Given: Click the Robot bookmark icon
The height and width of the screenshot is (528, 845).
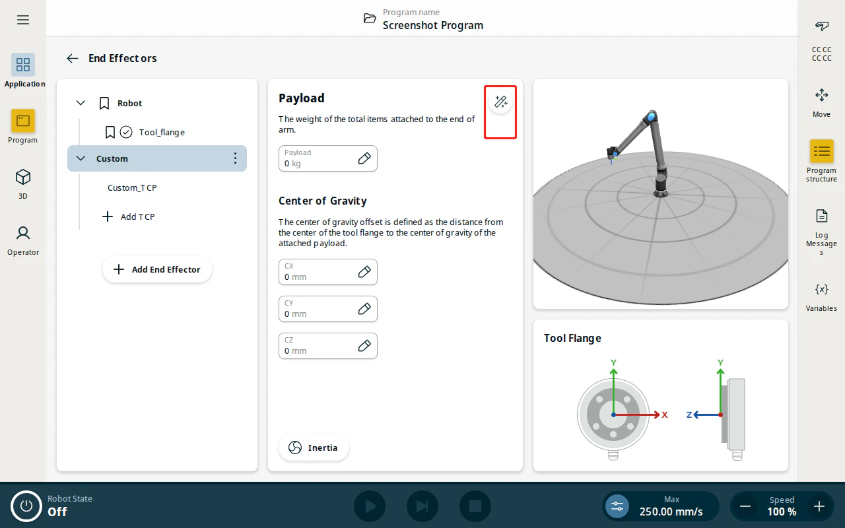Looking at the screenshot, I should (x=104, y=103).
